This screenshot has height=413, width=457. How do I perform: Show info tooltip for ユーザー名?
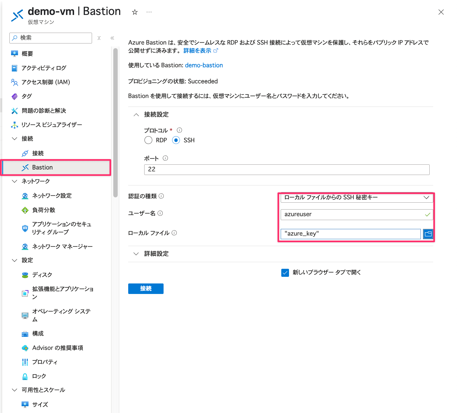point(160,213)
